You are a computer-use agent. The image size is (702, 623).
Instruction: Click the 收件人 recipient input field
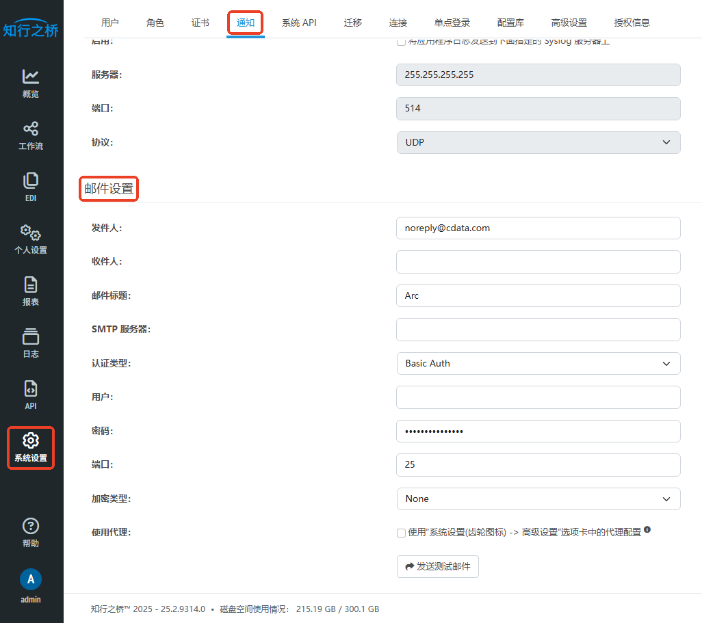pyautogui.click(x=538, y=262)
